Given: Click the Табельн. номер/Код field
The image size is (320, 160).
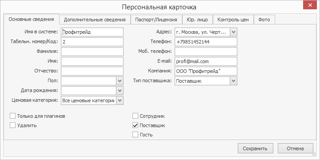Looking at the screenshot, I should coord(92,42).
